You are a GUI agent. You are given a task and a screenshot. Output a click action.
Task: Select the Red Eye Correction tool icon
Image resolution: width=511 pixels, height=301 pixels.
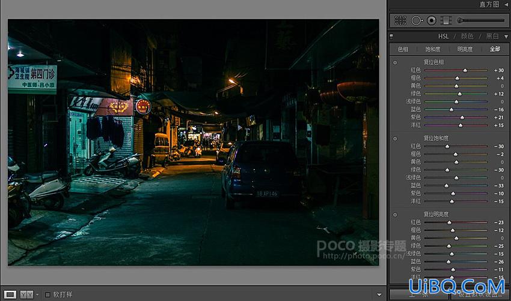tap(432, 20)
